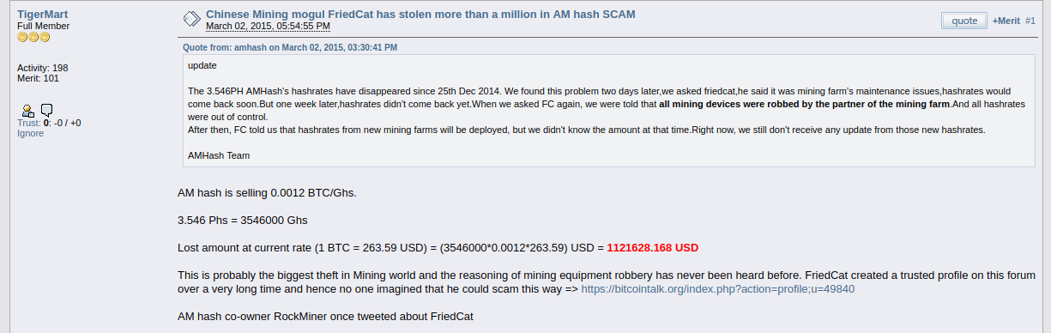Click the 'Activity: 198' stat under TigerMart

pyautogui.click(x=43, y=68)
